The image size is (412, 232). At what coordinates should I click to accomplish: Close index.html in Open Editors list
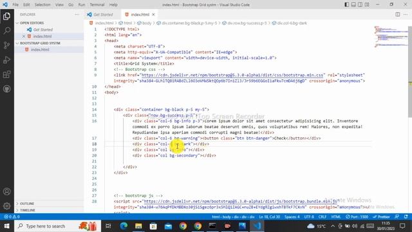click(24, 36)
